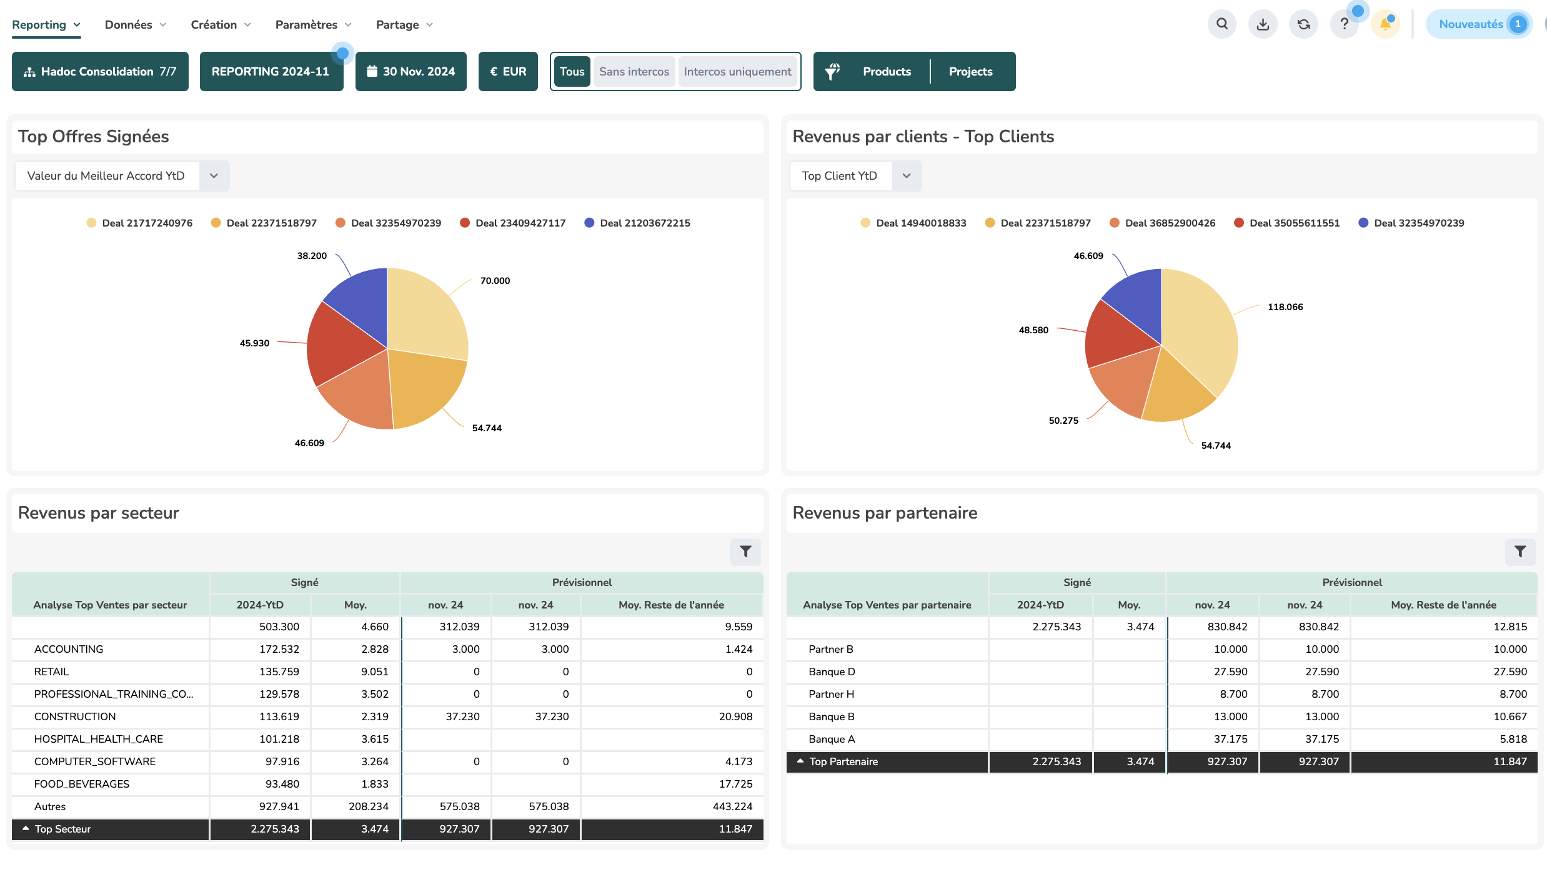Collapse the Top Secteur row arrow
Viewport: 1547px width, 875px height.
pyautogui.click(x=26, y=829)
